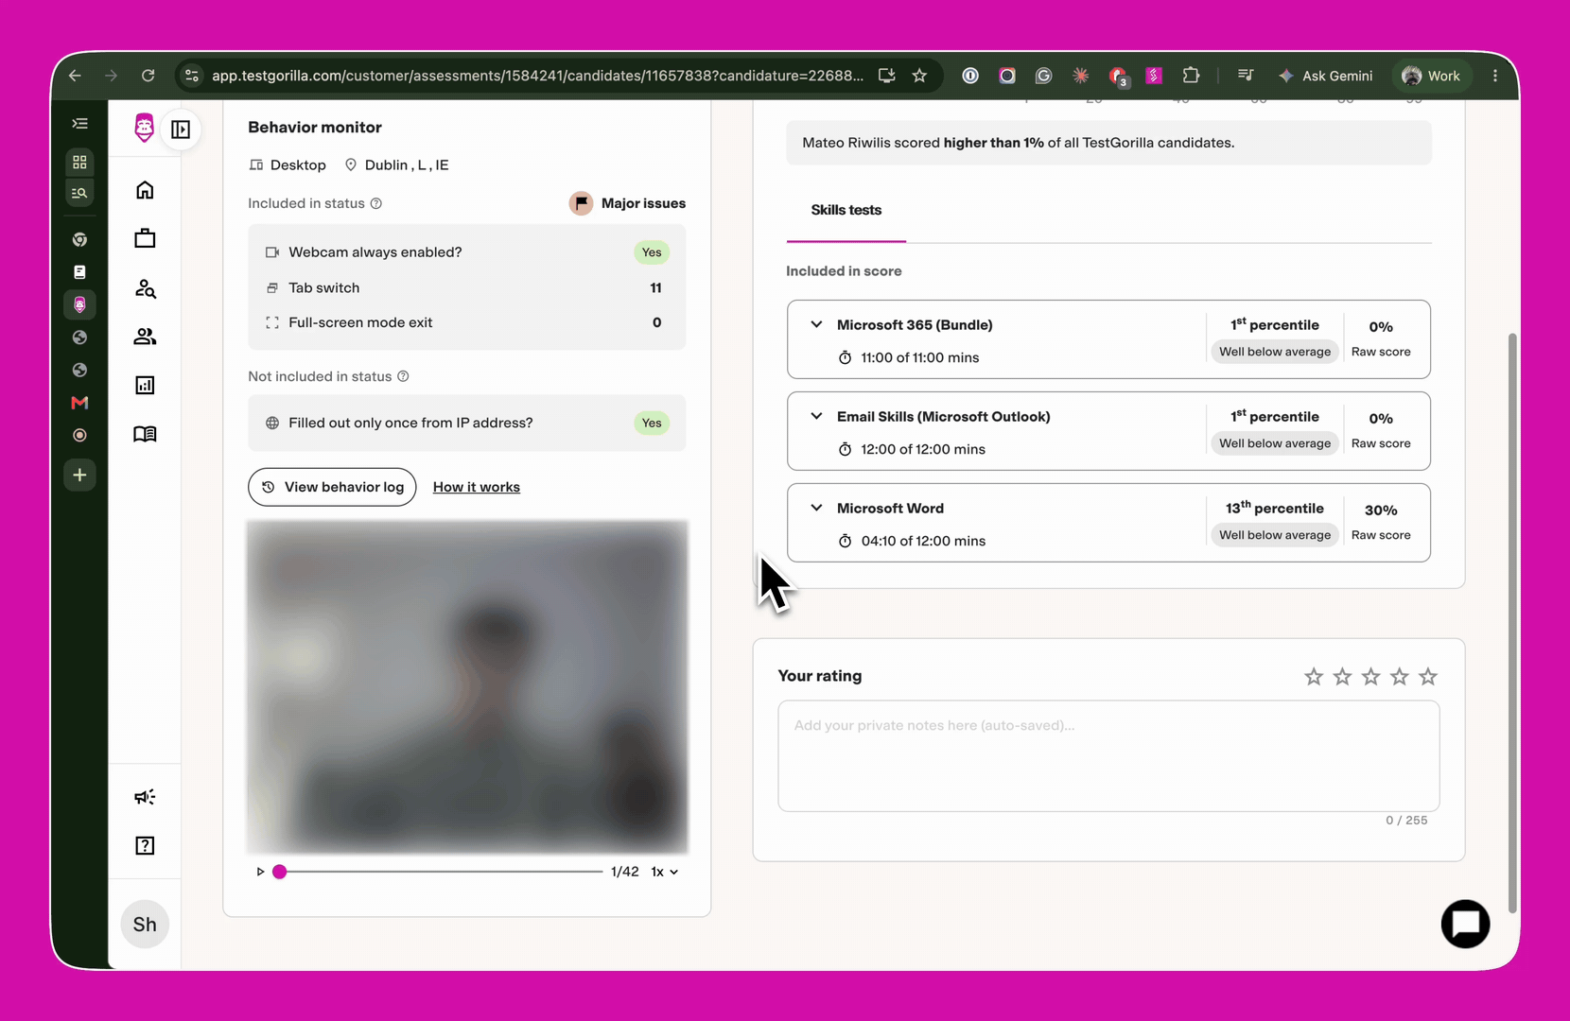Click the blurred webcam snapshot image
1570x1021 pixels.
[467, 686]
